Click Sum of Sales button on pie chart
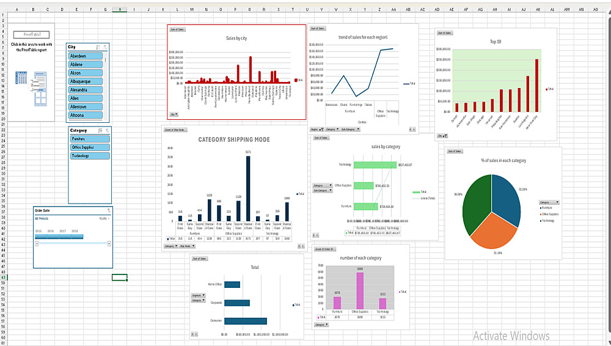 click(455, 151)
